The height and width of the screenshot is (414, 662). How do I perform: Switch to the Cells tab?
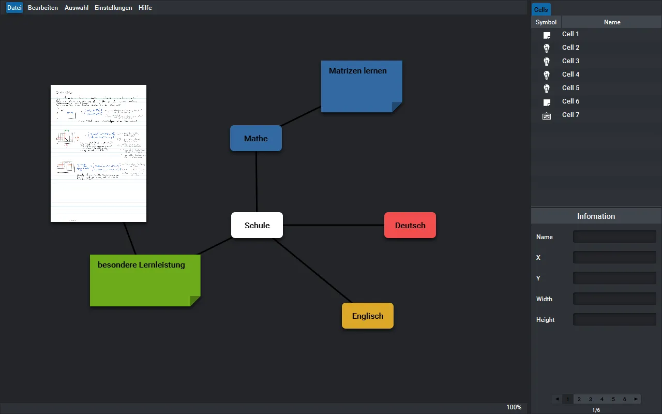[x=541, y=10]
